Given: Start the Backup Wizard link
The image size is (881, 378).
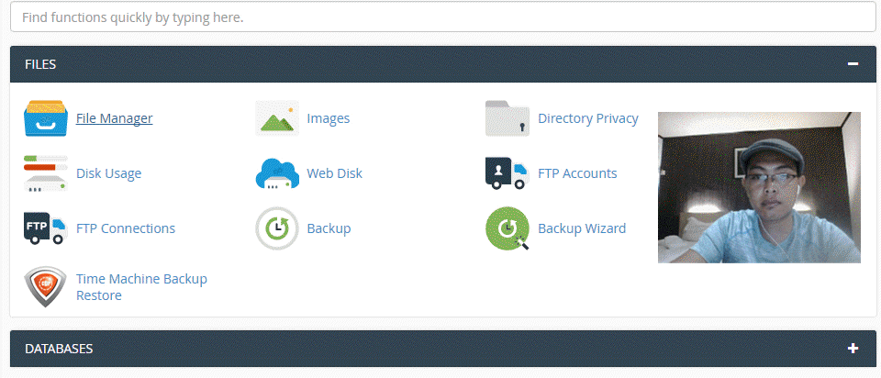Looking at the screenshot, I should point(582,228).
